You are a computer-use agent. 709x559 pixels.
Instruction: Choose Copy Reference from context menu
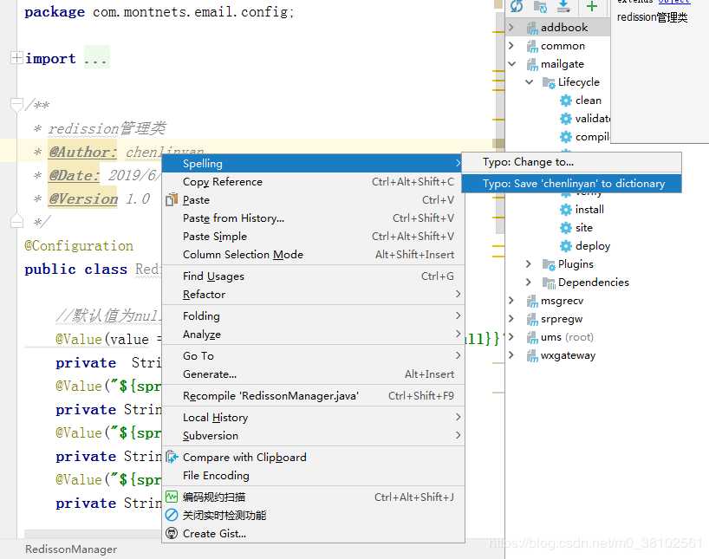coord(313,181)
